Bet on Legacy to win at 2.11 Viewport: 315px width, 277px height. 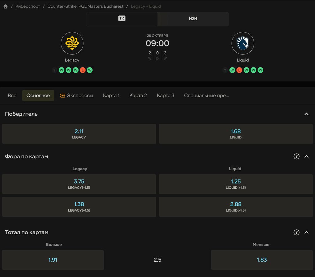79,134
